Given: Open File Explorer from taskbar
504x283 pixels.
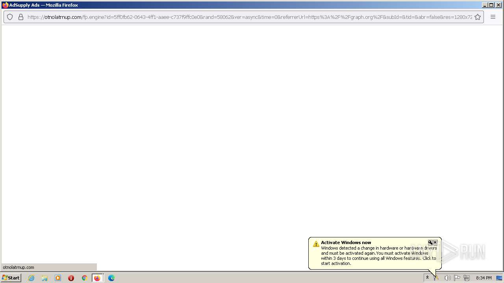Looking at the screenshot, I should point(44,278).
